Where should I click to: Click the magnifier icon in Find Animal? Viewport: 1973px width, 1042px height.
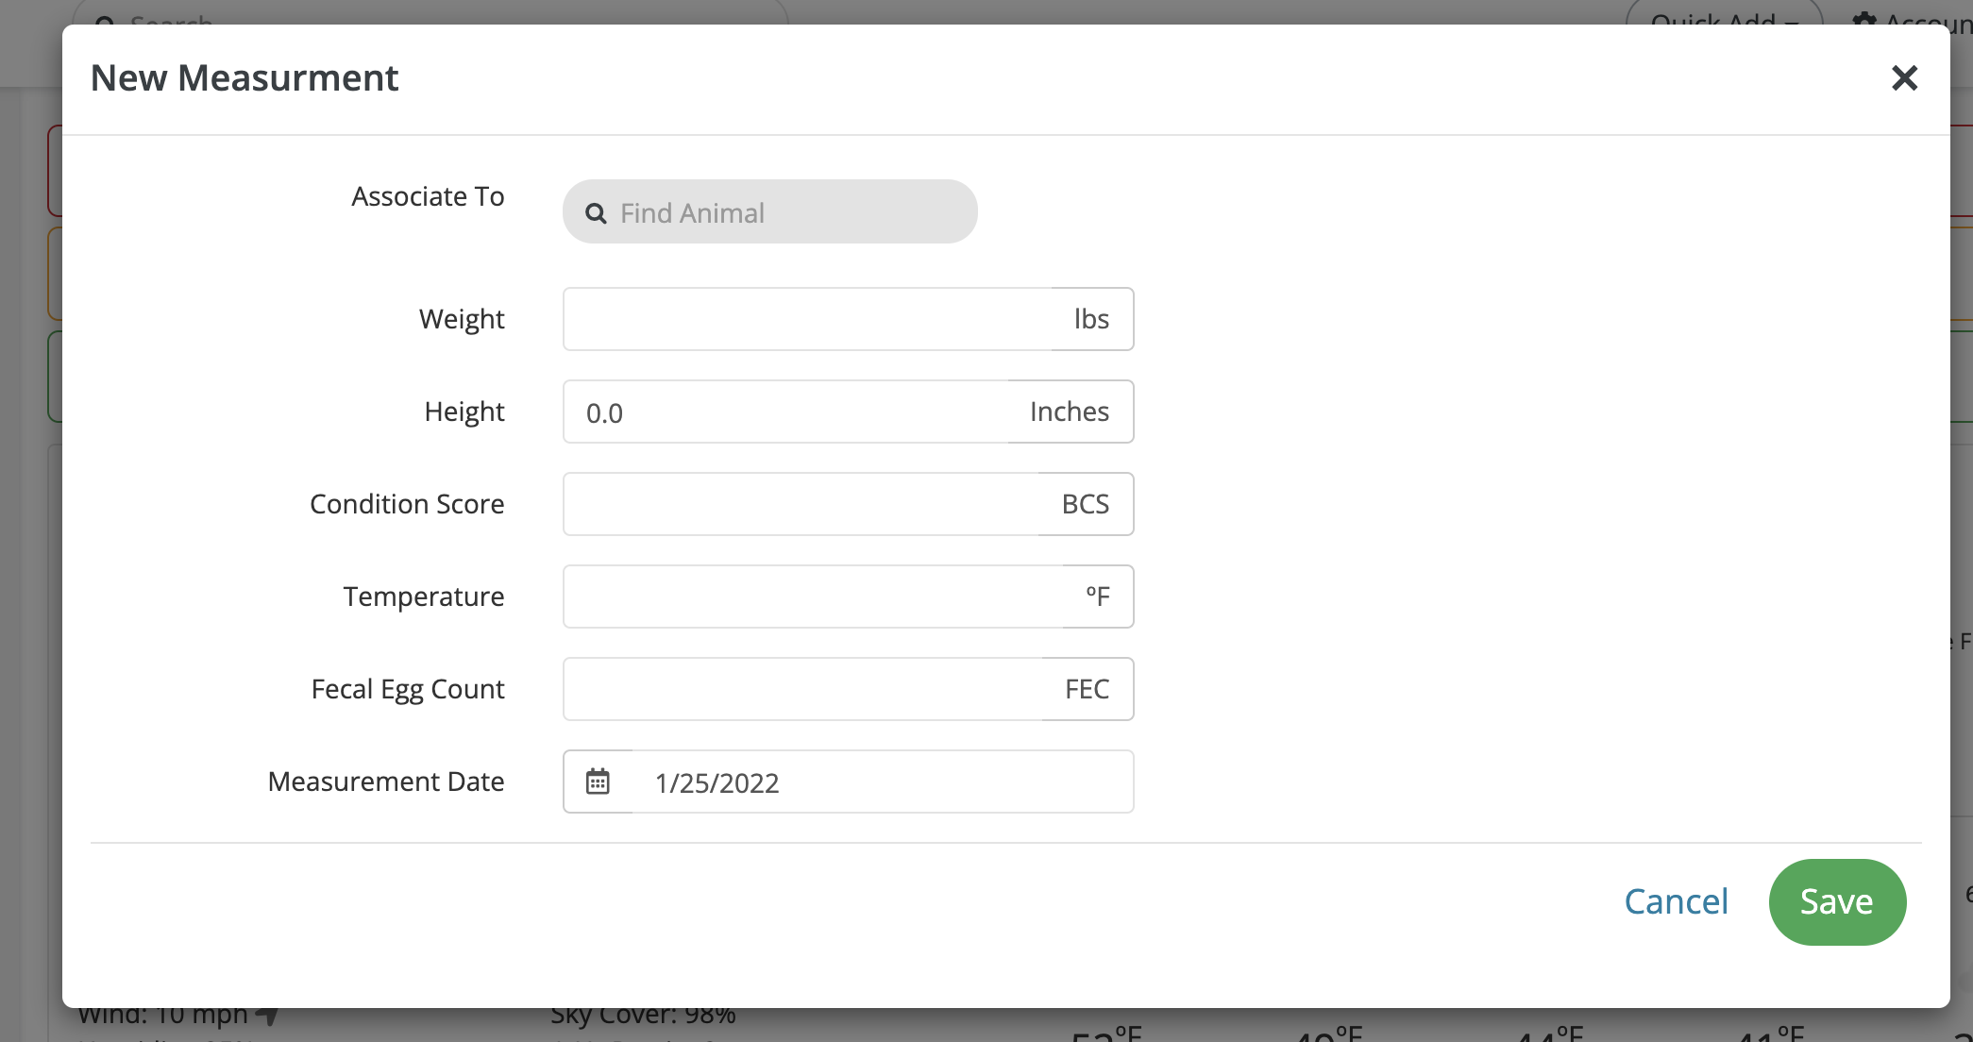(596, 213)
